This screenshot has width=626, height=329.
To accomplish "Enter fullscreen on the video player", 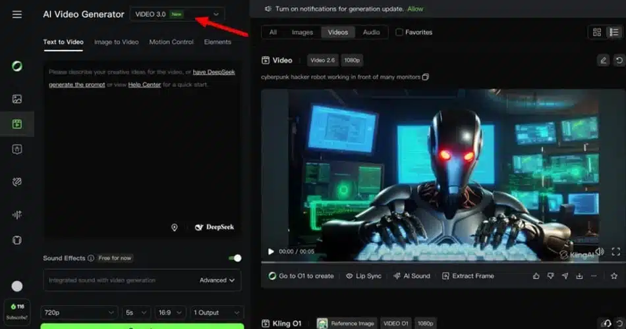I will point(616,251).
